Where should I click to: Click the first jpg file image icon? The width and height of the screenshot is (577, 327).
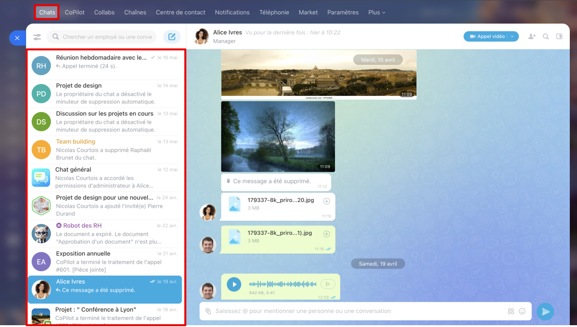point(234,204)
